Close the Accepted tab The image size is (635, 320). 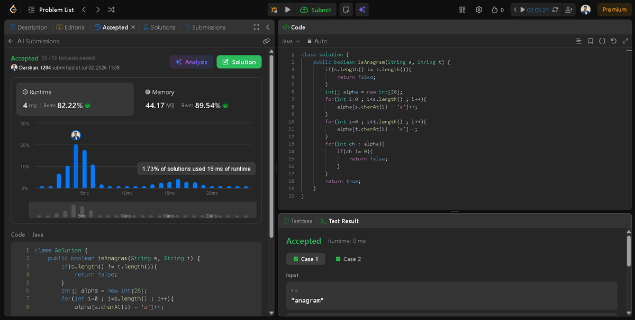tap(133, 27)
